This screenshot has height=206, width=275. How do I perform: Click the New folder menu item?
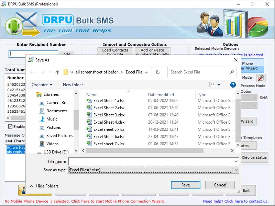click(72, 84)
